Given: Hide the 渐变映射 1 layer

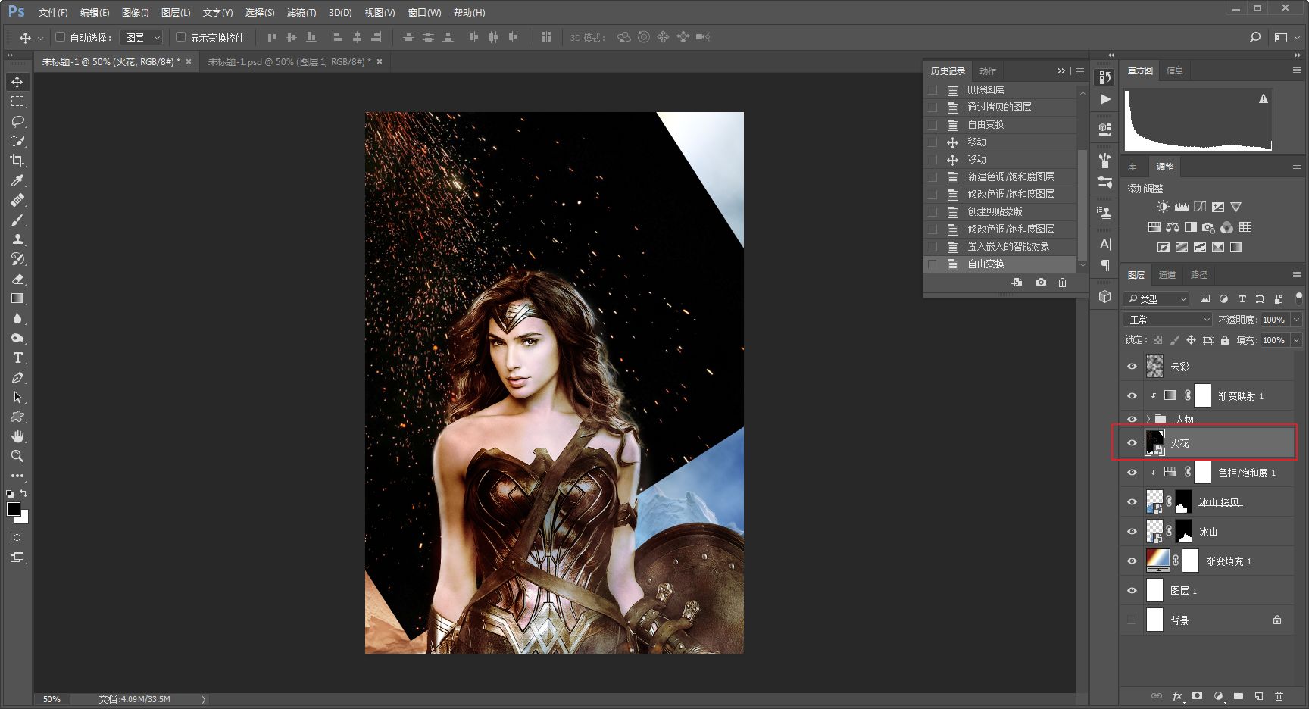Looking at the screenshot, I should point(1132,396).
